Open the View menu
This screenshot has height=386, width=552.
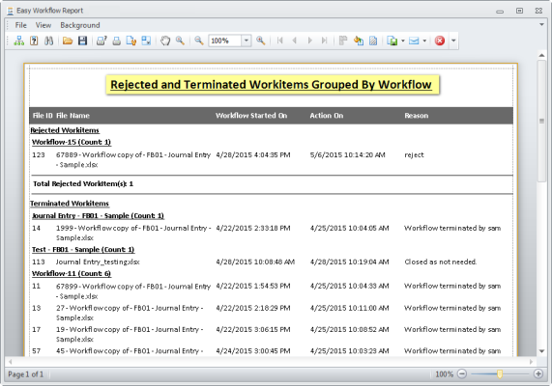(44, 25)
